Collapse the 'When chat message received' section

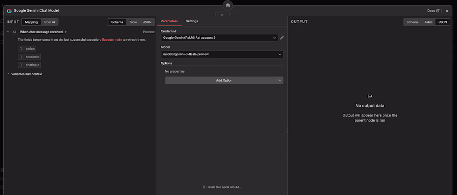point(8,32)
